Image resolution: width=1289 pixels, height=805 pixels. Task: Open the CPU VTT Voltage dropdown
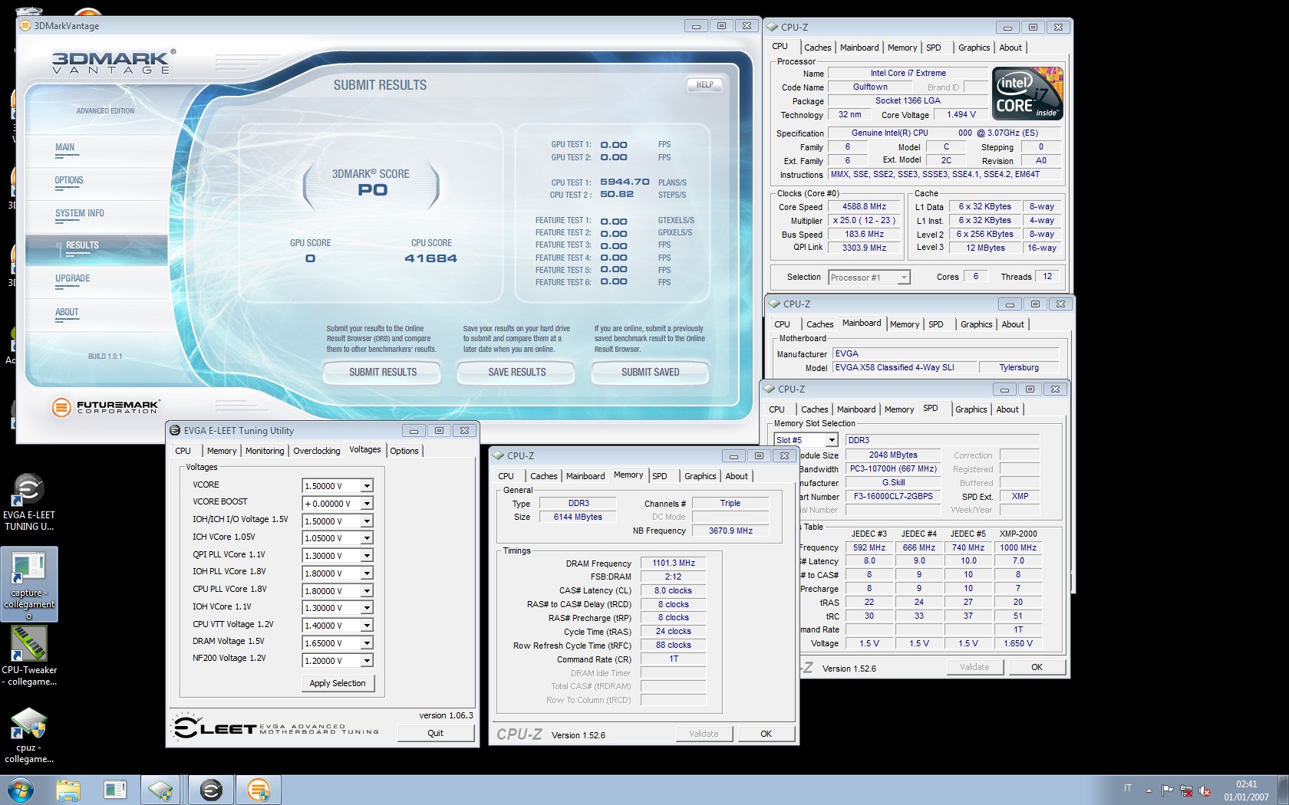click(367, 626)
